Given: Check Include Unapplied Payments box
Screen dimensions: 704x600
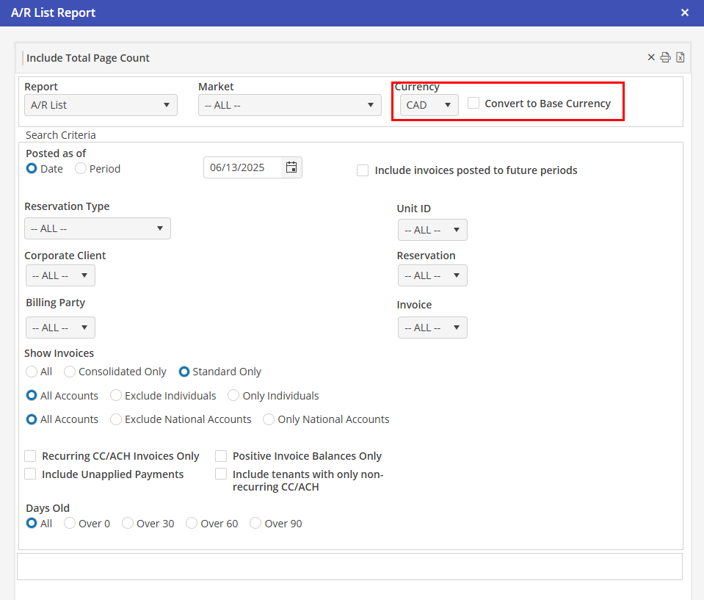Looking at the screenshot, I should click(x=31, y=474).
